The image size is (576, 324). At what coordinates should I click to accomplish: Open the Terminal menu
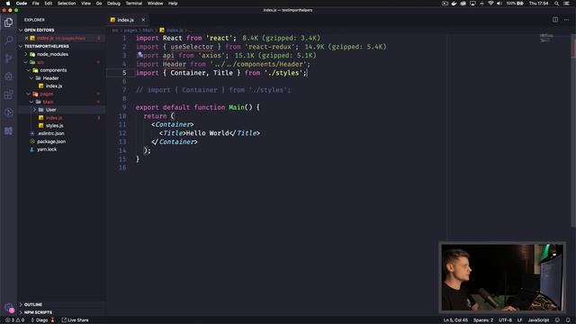(x=134, y=4)
